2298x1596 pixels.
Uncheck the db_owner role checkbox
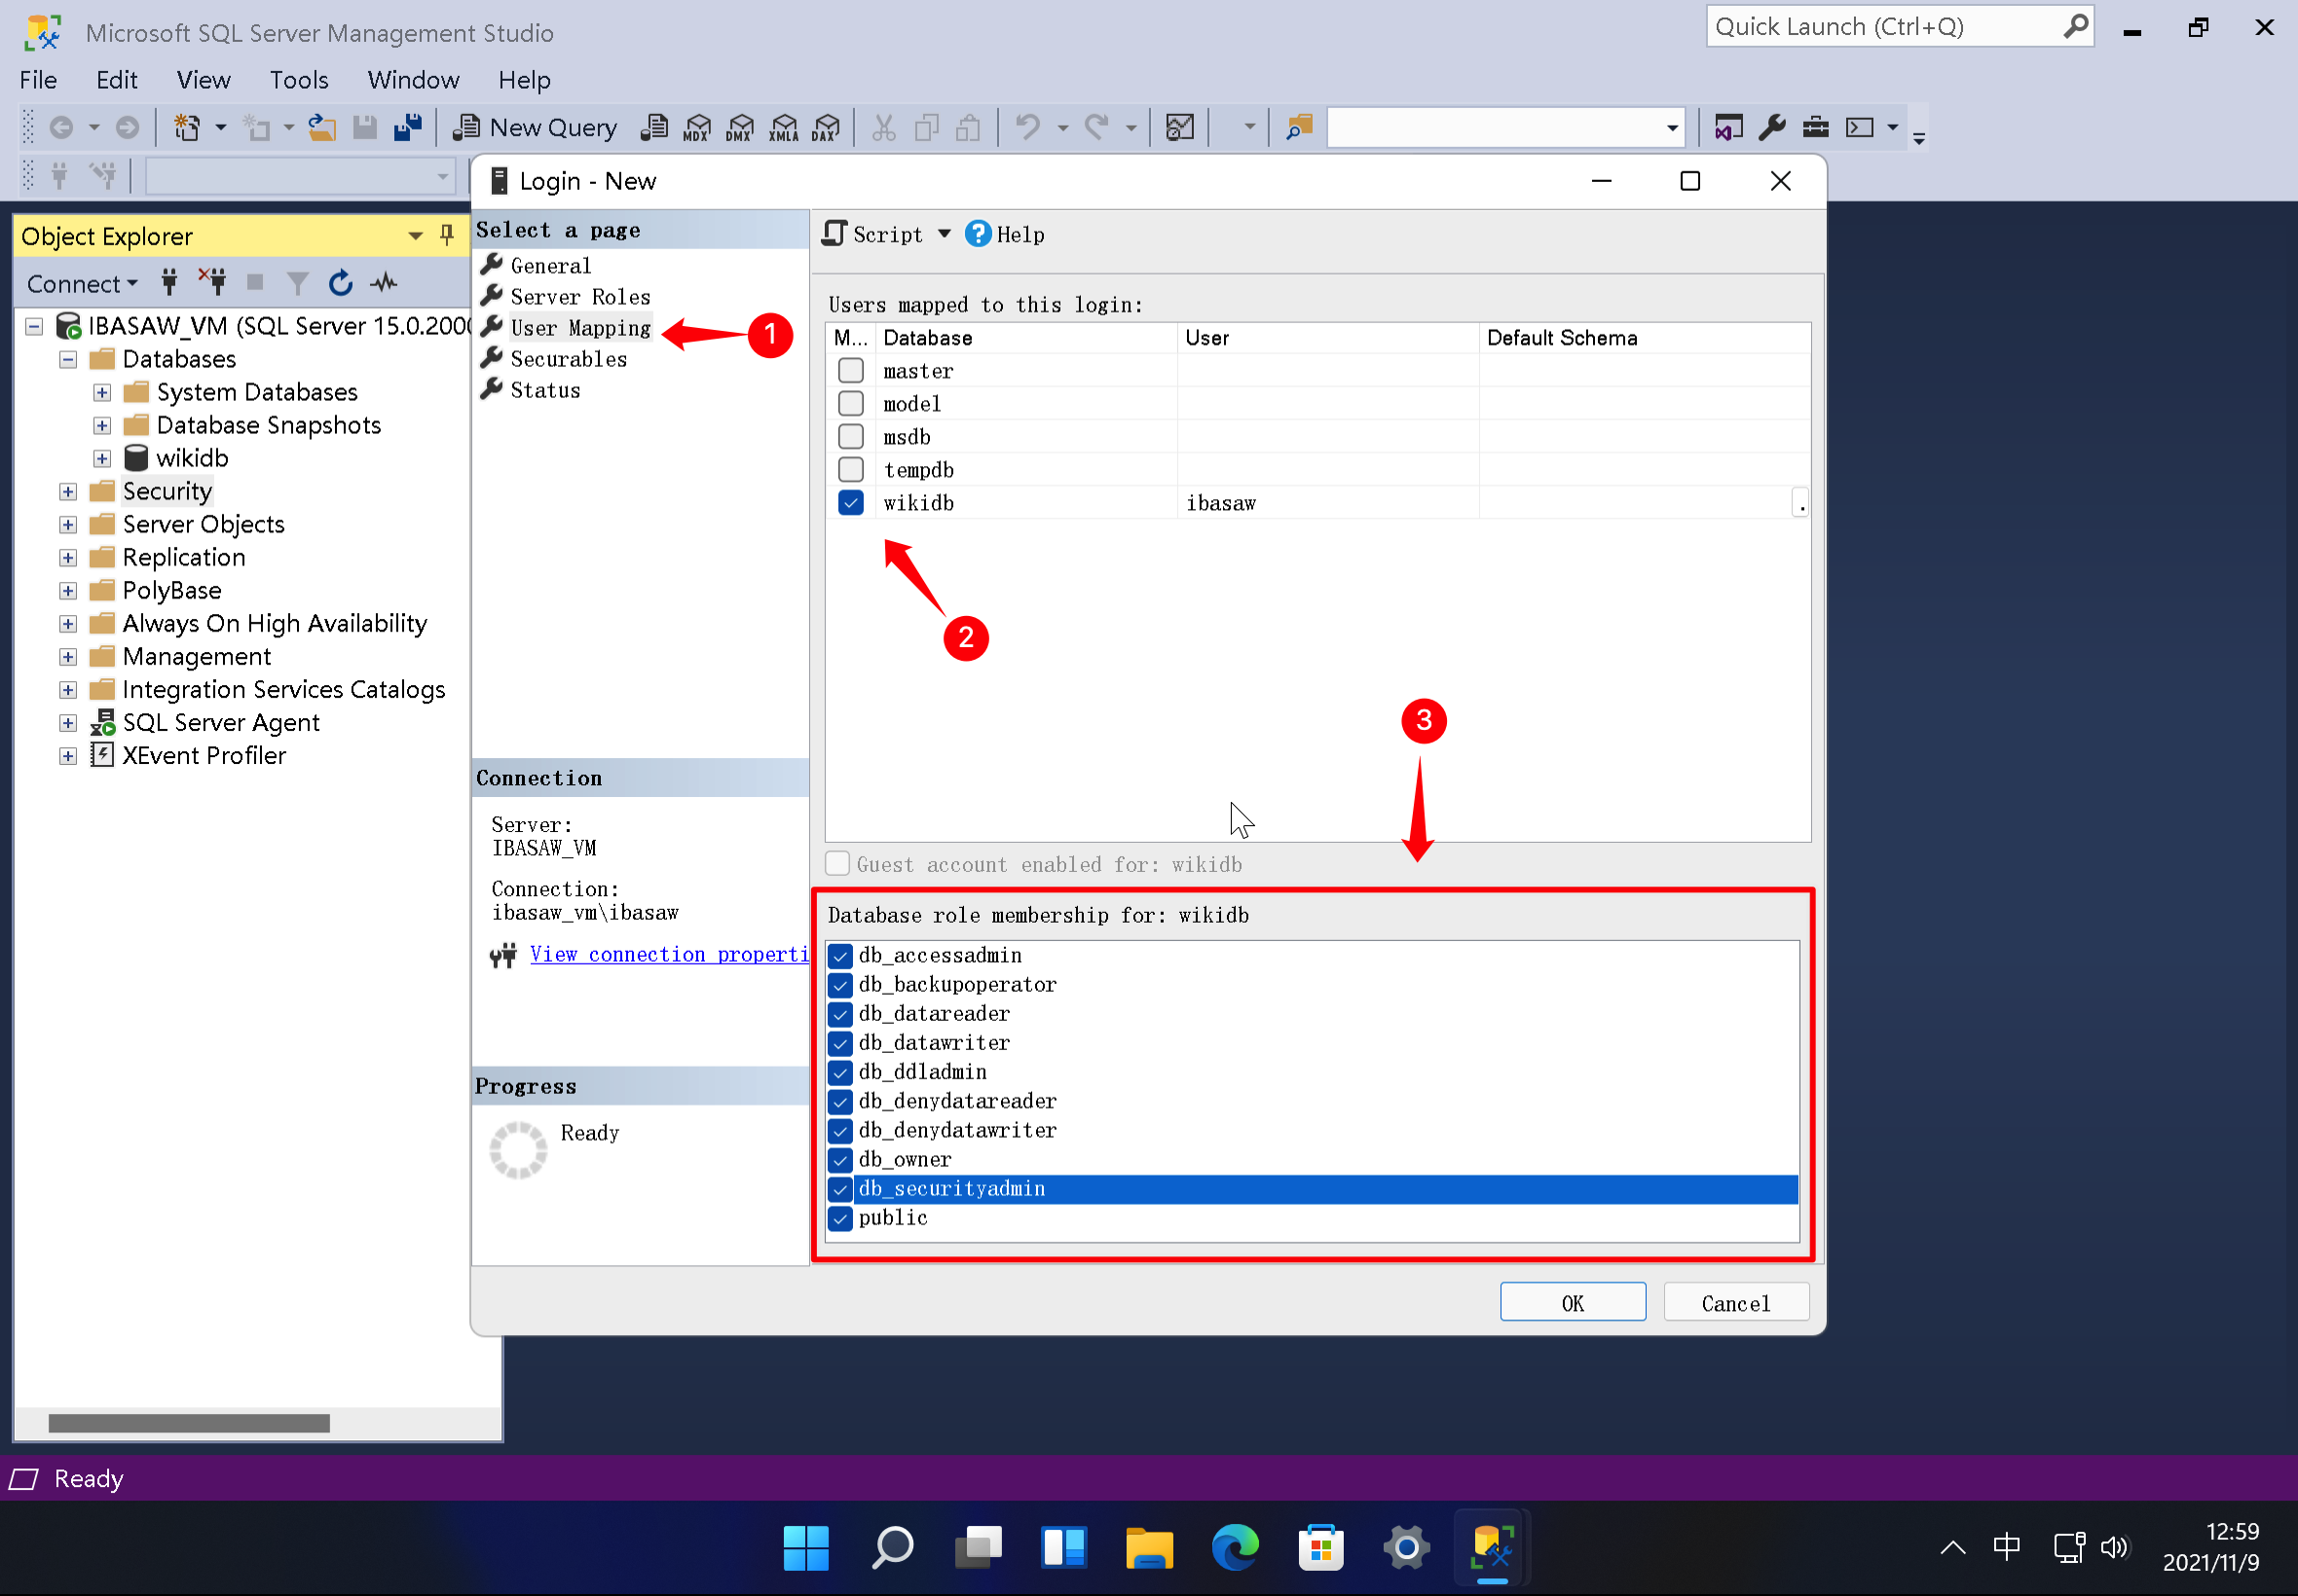pos(840,1160)
